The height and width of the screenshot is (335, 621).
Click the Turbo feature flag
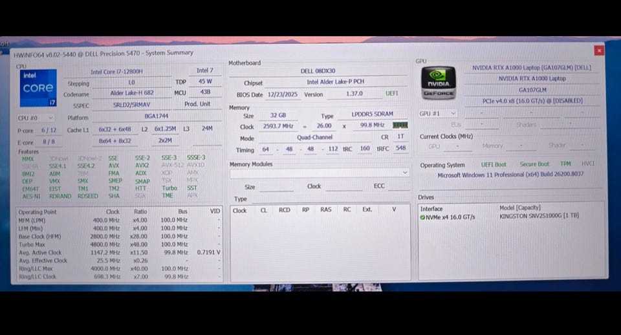[169, 188]
